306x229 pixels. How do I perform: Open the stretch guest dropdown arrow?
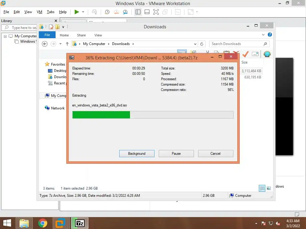(x=197, y=12)
